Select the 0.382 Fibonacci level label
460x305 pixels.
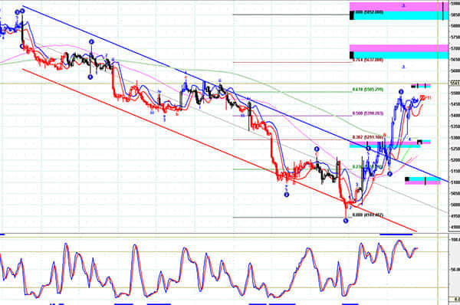(367, 137)
